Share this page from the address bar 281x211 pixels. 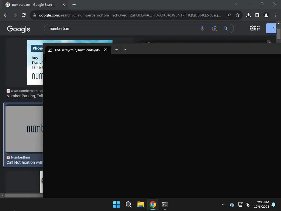point(229,15)
